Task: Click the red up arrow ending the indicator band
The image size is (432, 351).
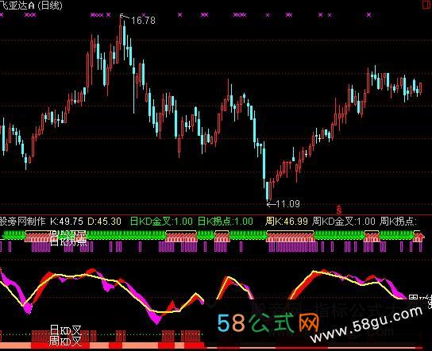Action: (419, 237)
